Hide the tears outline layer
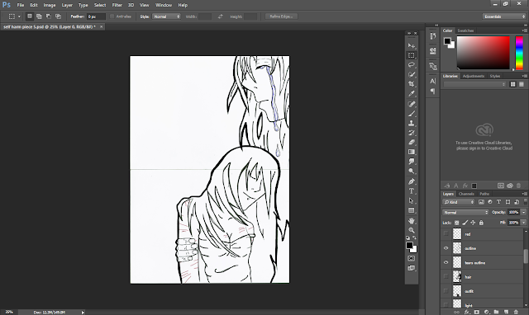The image size is (529, 315). pos(446,262)
